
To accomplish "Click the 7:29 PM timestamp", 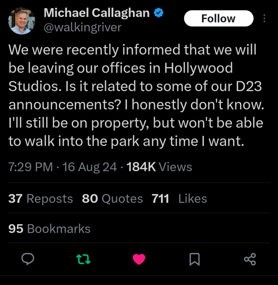I will 30,167.
